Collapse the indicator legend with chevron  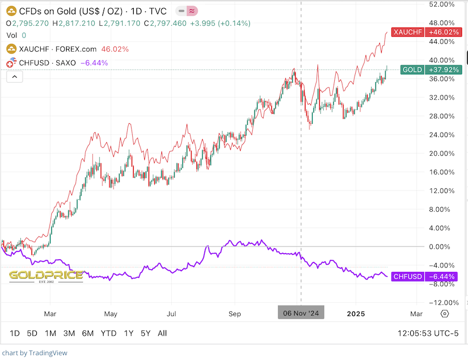pyautogui.click(x=15, y=77)
